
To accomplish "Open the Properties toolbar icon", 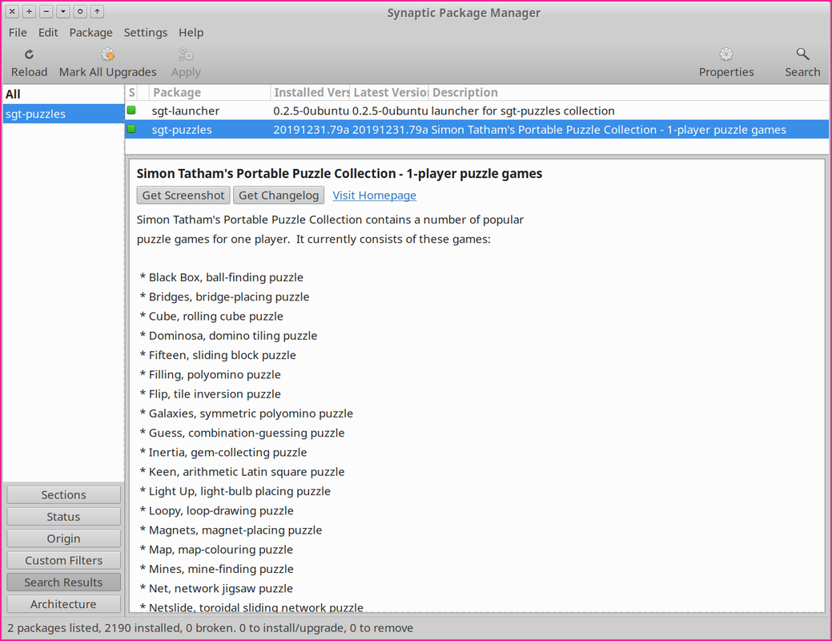I will (x=725, y=54).
